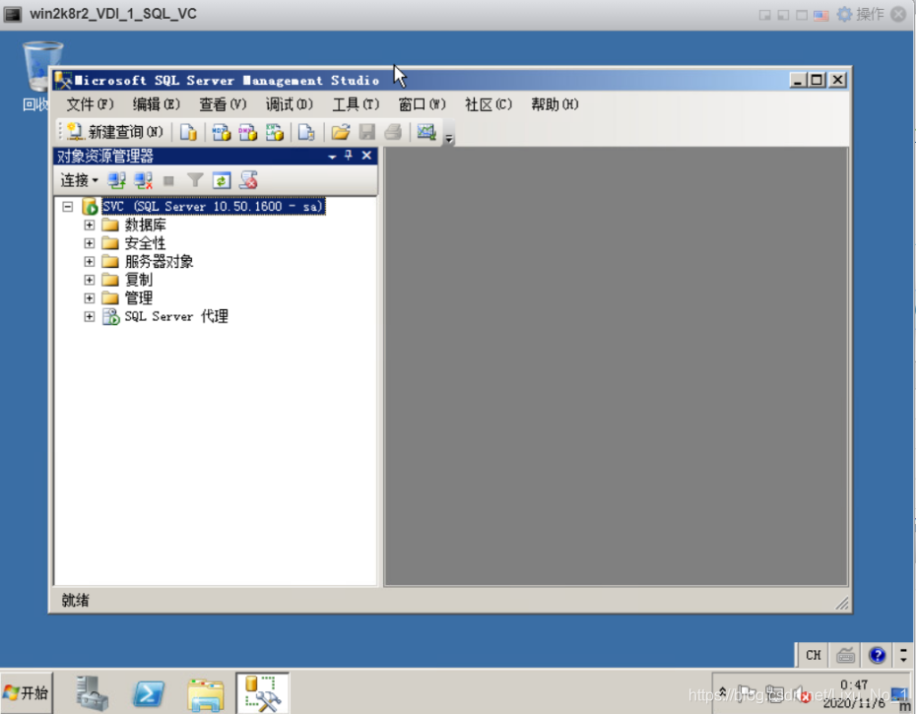Screen dimensions: 916x714
Task: Open the toolbar options overflow arrow
Action: (x=449, y=139)
